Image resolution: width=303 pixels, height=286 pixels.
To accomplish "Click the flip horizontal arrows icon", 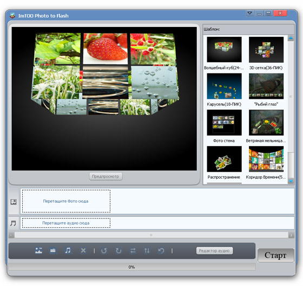I will [x=133, y=250].
